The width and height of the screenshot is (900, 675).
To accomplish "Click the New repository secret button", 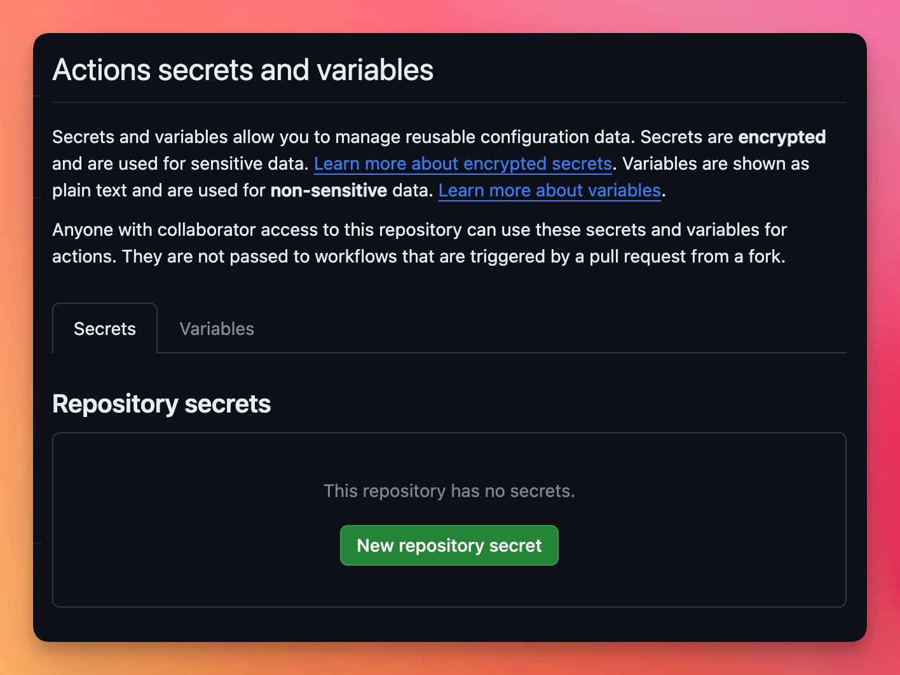I will tap(449, 545).
